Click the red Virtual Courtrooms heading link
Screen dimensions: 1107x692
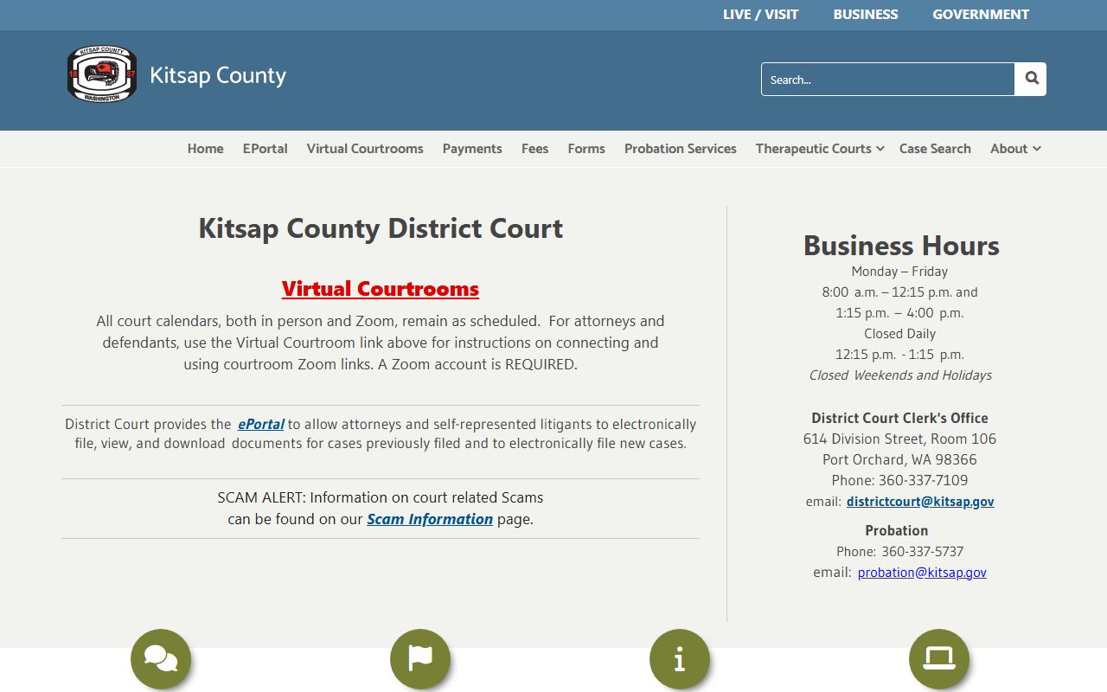pos(381,289)
